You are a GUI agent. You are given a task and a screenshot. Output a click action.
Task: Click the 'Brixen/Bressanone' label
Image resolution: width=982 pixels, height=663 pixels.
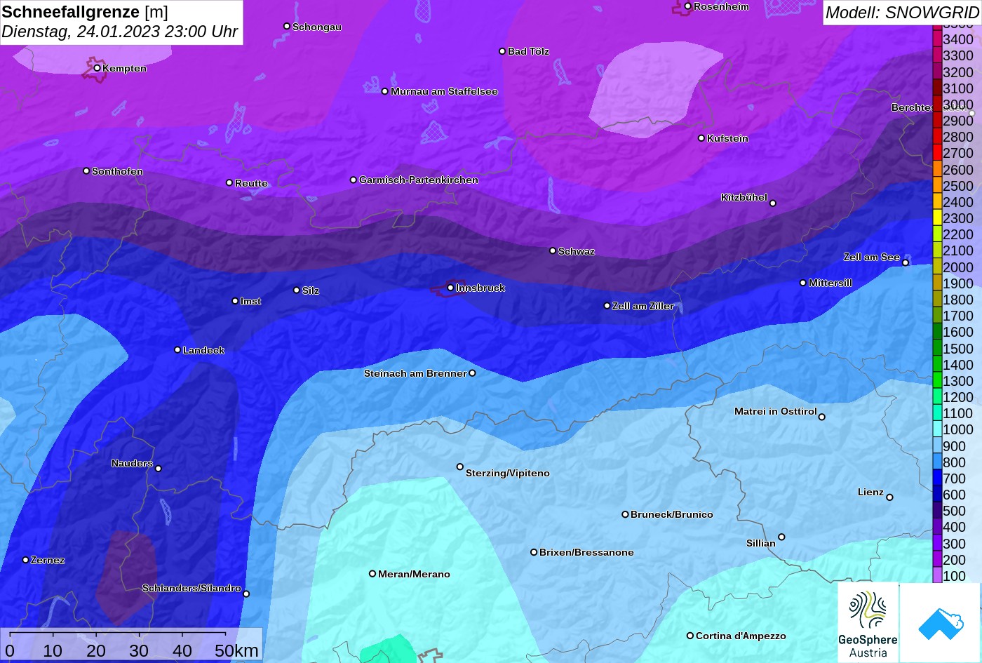click(x=586, y=552)
